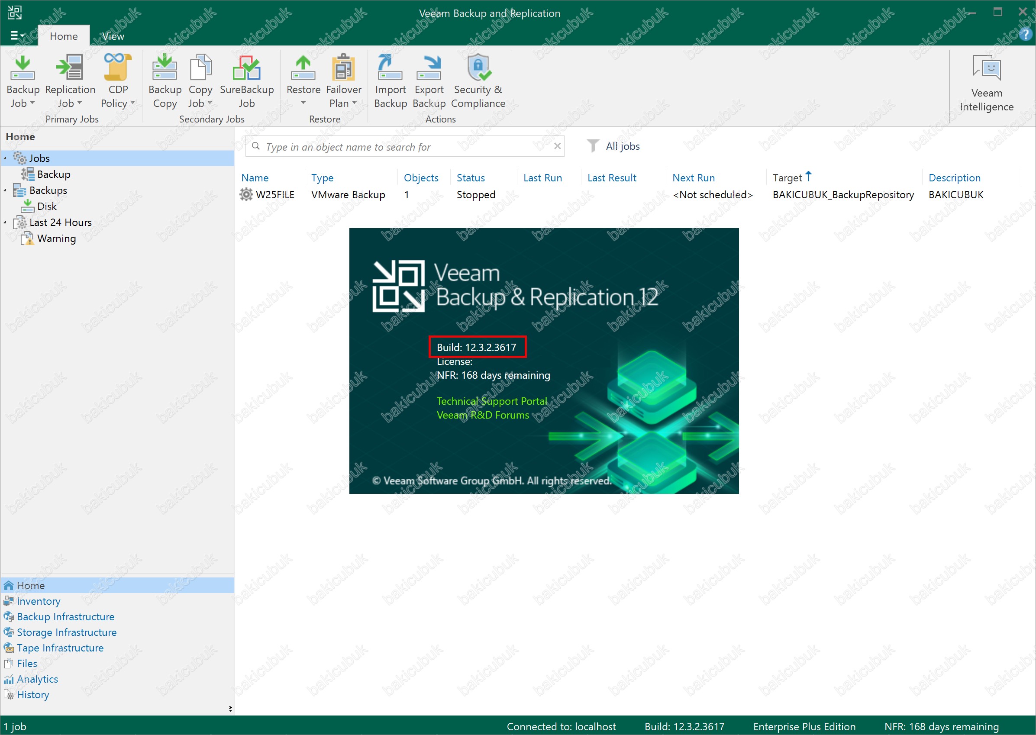1036x735 pixels.
Task: Open the Copy Job dropdown arrow
Action: click(x=210, y=103)
